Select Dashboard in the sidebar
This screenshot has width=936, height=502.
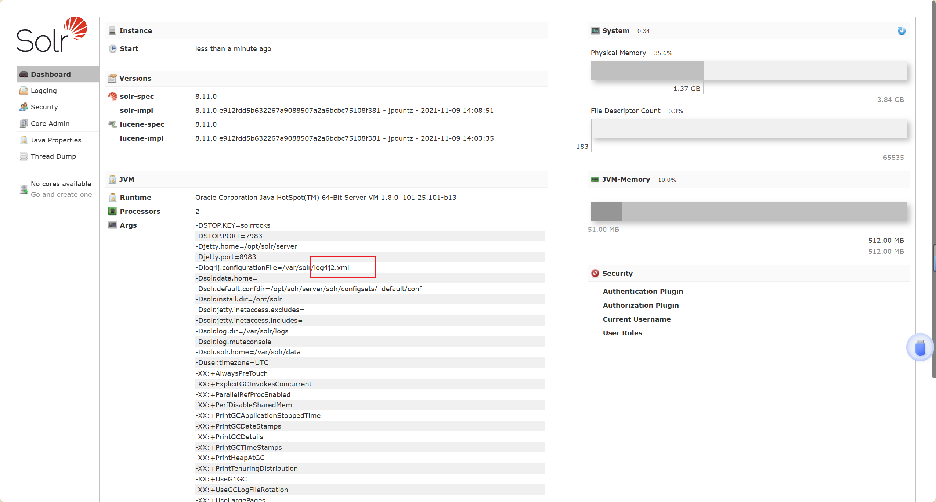pos(51,74)
